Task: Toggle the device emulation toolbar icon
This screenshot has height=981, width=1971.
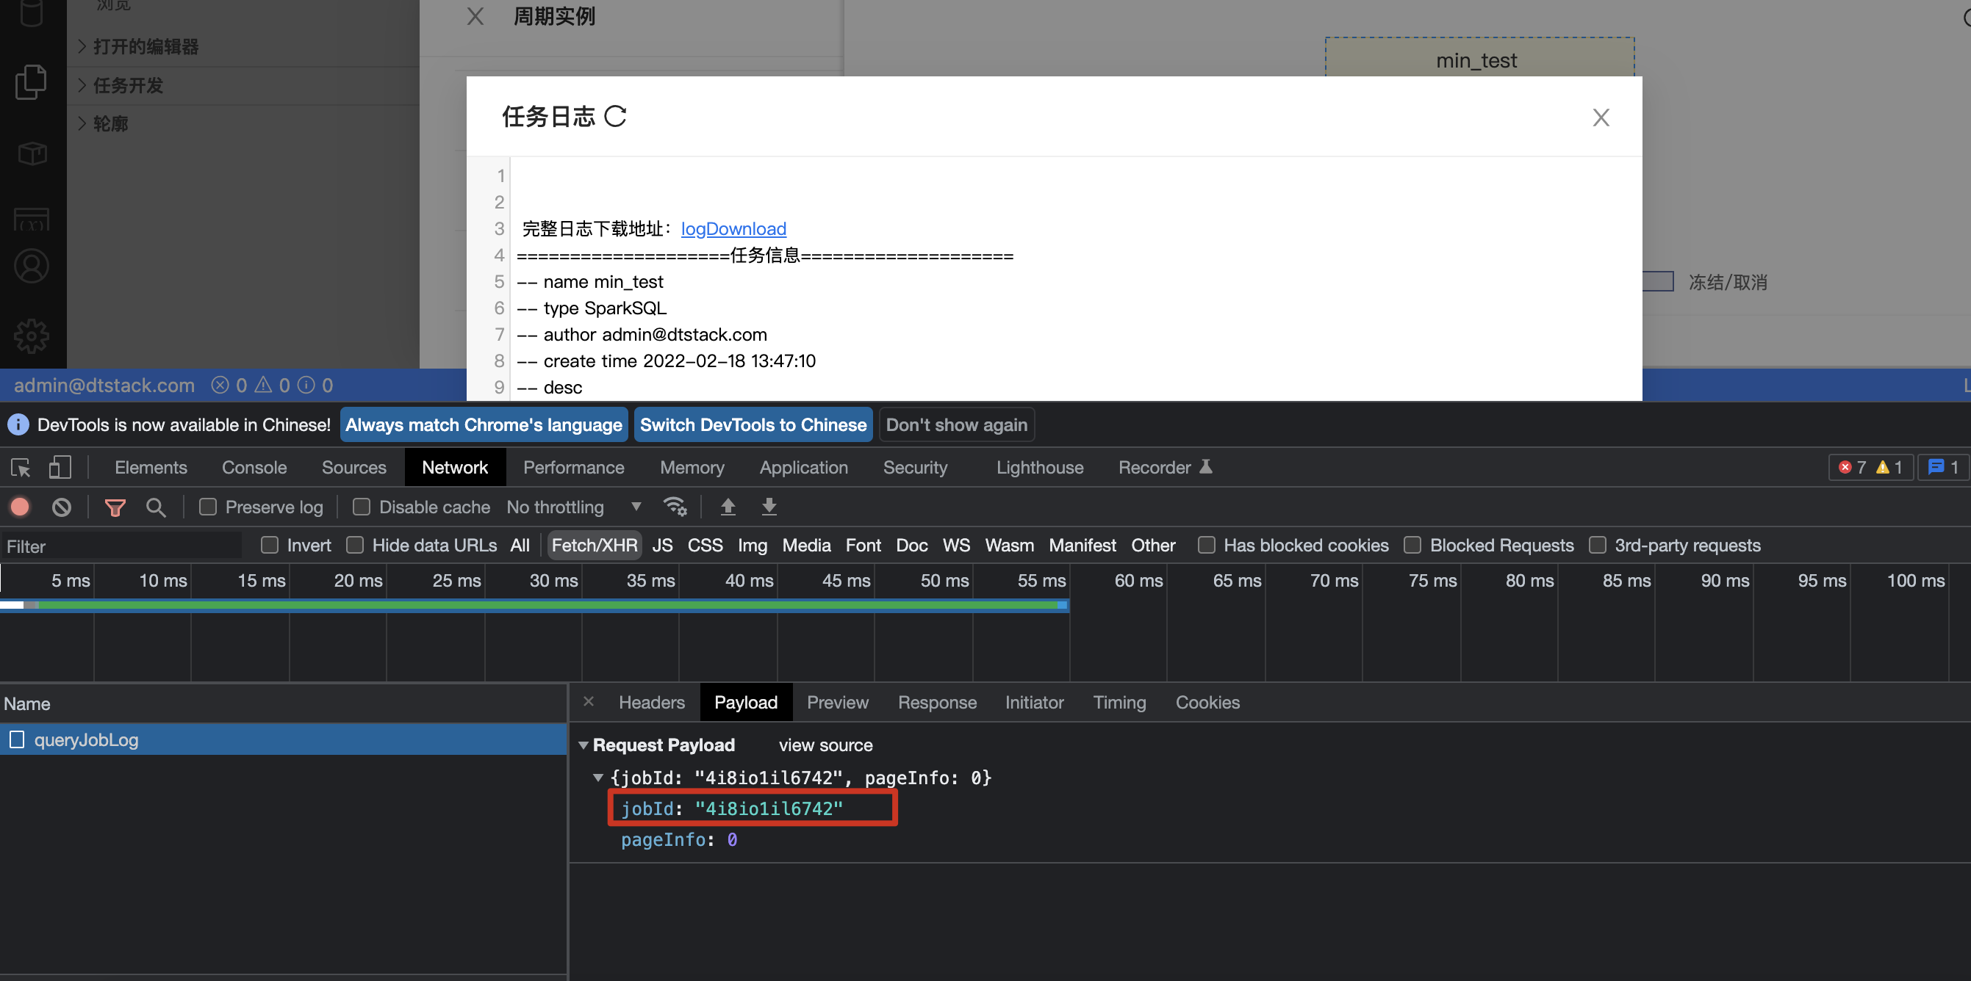Action: (60, 467)
